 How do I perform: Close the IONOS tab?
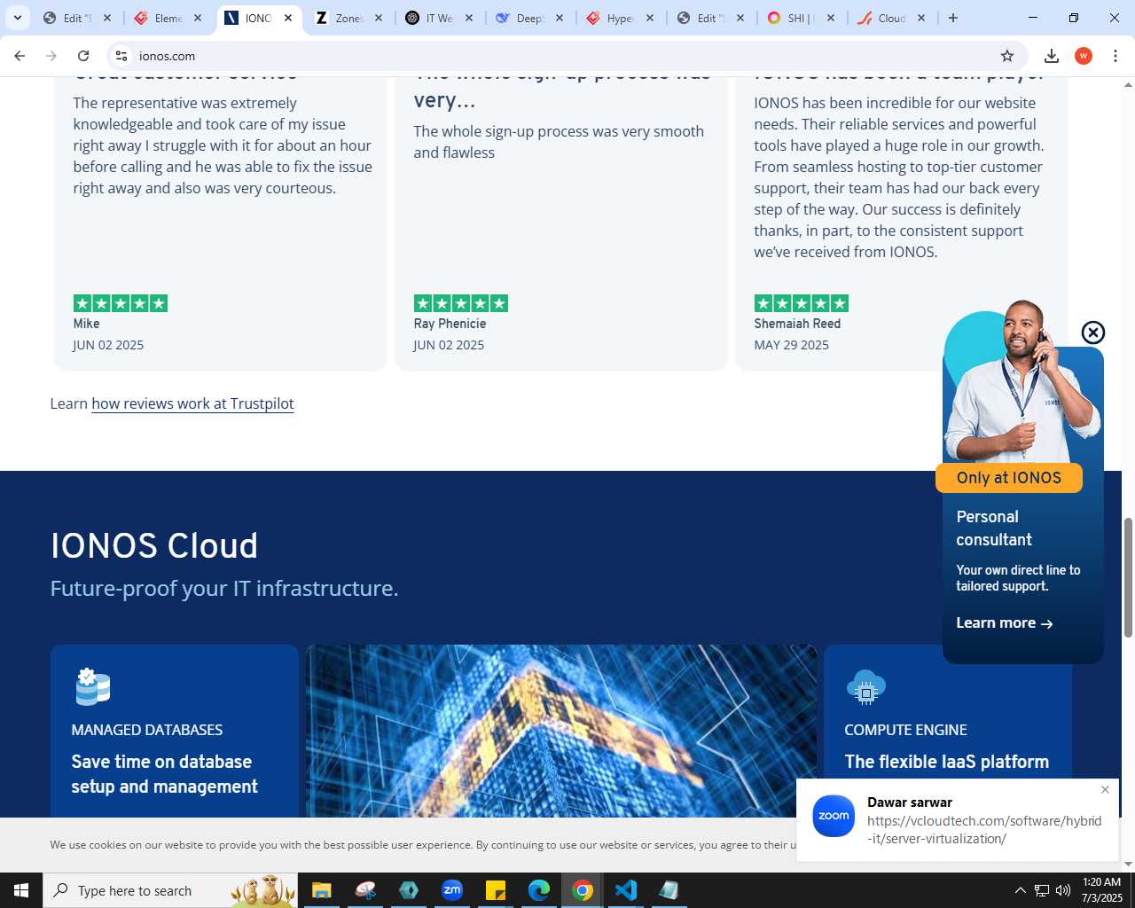[x=288, y=18]
